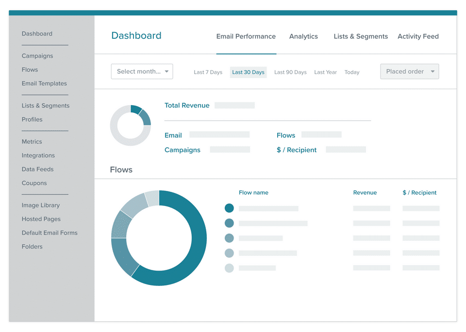
Task: Open Metrics in sidebar
Action: click(x=32, y=142)
